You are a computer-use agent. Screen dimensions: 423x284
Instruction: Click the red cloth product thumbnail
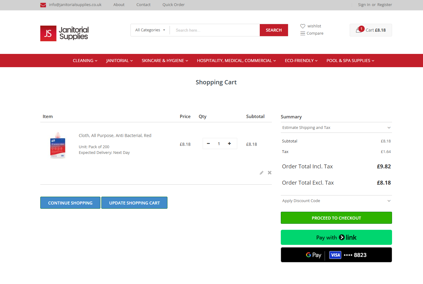tap(58, 145)
